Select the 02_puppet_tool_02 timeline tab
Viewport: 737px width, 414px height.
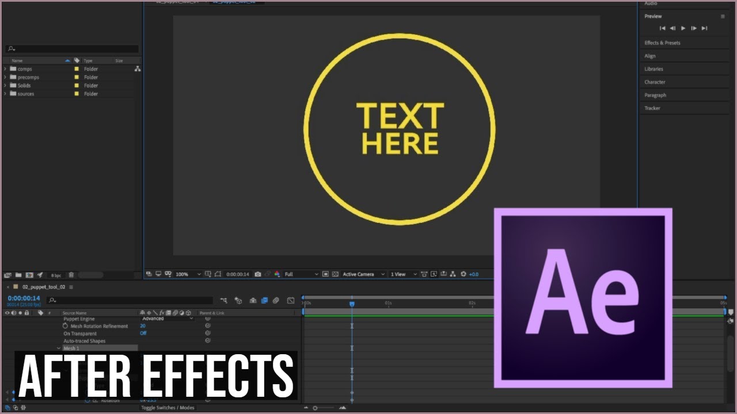click(44, 287)
